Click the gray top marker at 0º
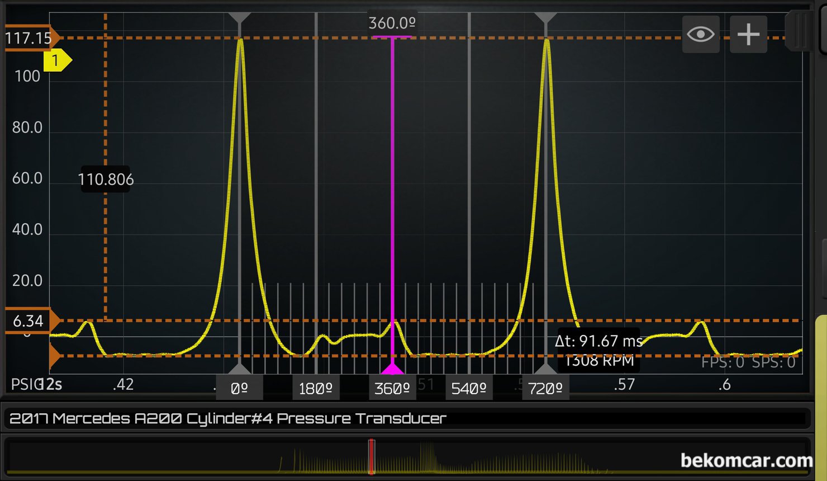Screen dimensions: 827x481 tap(240, 18)
